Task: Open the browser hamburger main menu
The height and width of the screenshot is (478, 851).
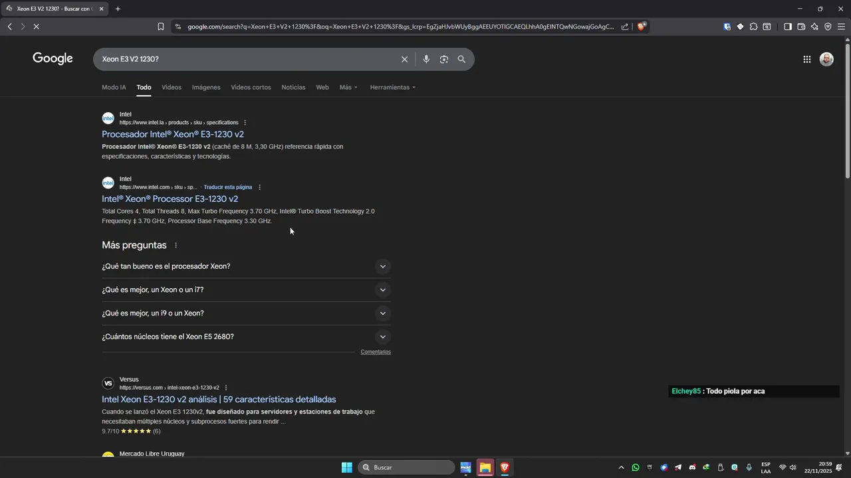Action: click(841, 27)
